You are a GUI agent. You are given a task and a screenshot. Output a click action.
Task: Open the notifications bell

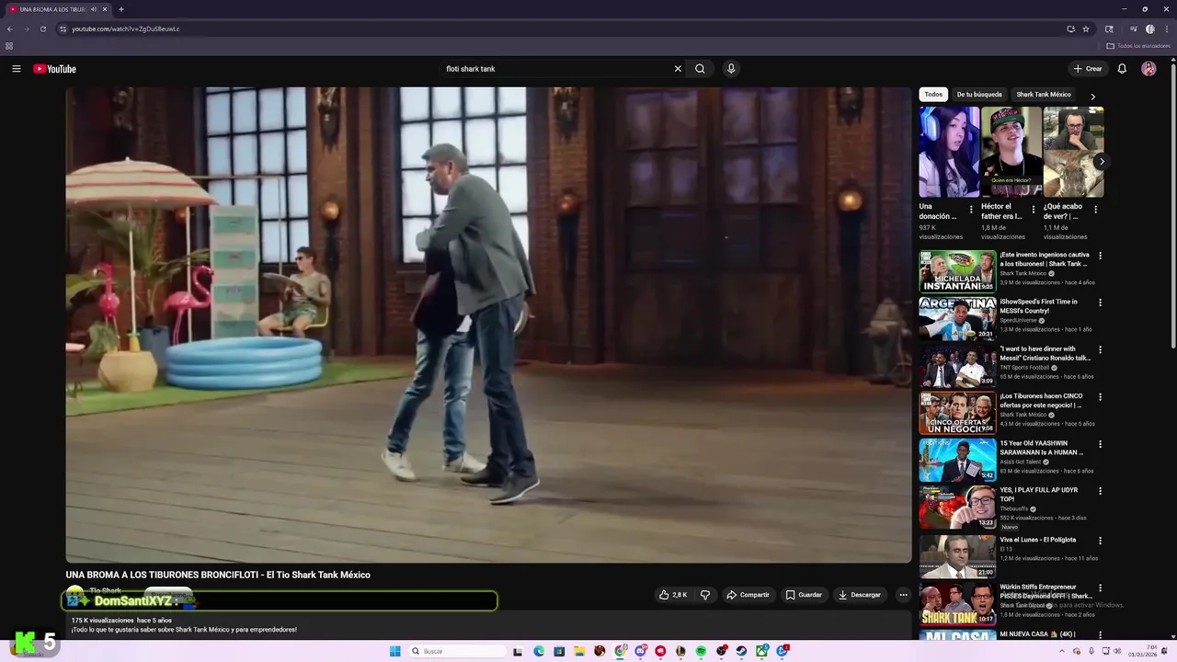click(1122, 69)
